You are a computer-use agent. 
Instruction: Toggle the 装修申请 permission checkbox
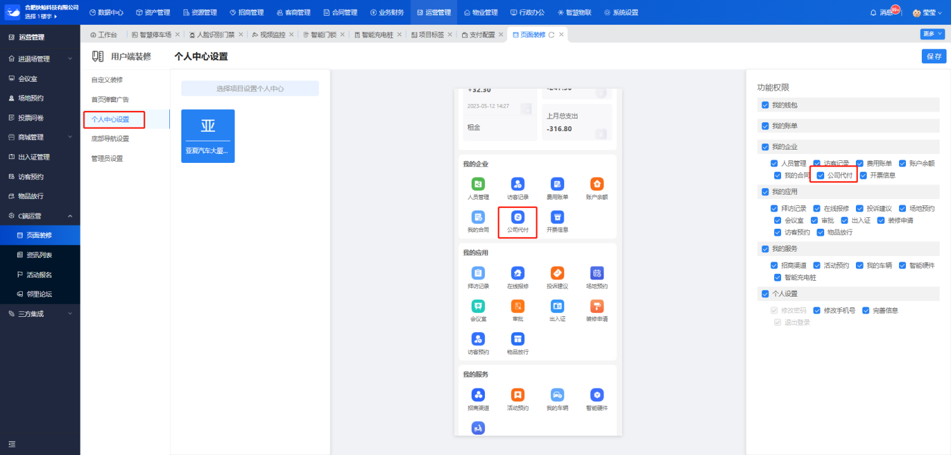coord(881,221)
